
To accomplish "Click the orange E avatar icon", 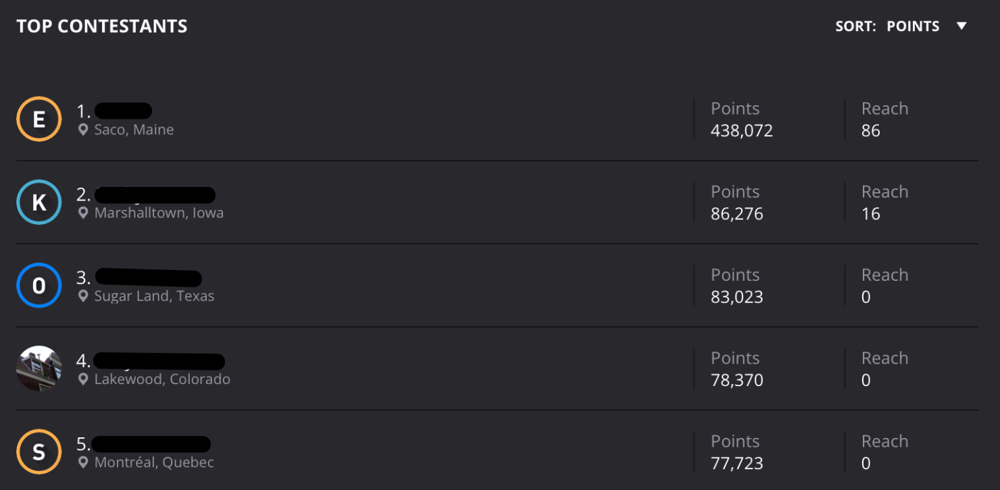I will [x=39, y=119].
